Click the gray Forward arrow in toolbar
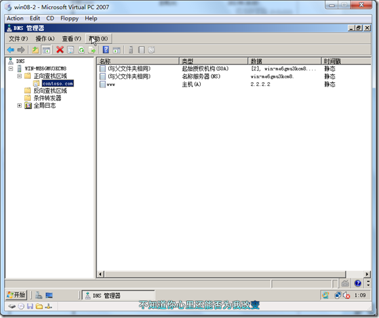Image resolution: width=379 pixels, height=318 pixels. (x=21, y=50)
